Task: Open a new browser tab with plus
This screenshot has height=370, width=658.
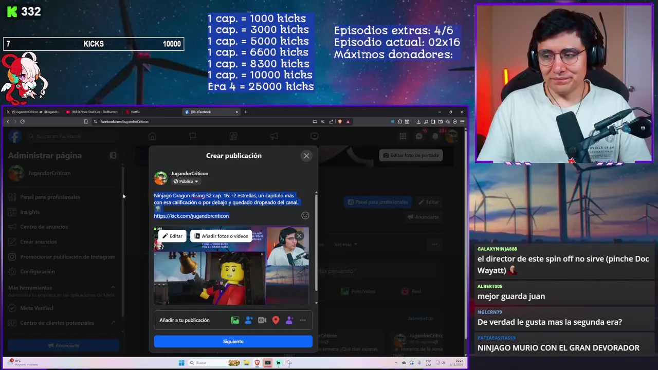Action: point(246,112)
